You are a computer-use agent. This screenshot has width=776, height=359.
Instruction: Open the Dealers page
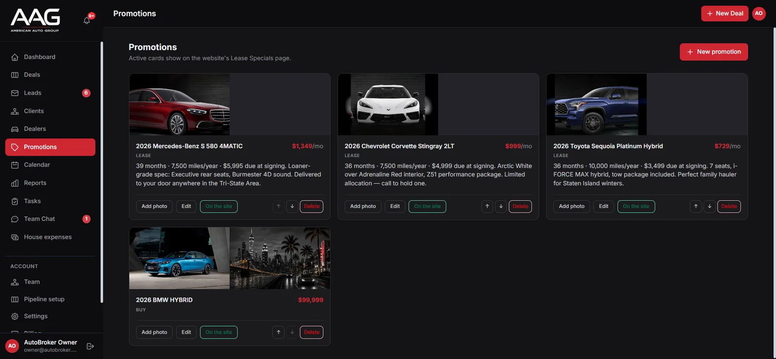click(x=50, y=129)
